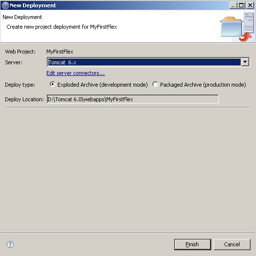Click the New Deployment title bar text

33,5
